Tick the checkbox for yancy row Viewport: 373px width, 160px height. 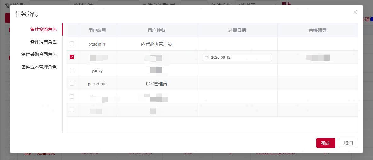coord(72,70)
